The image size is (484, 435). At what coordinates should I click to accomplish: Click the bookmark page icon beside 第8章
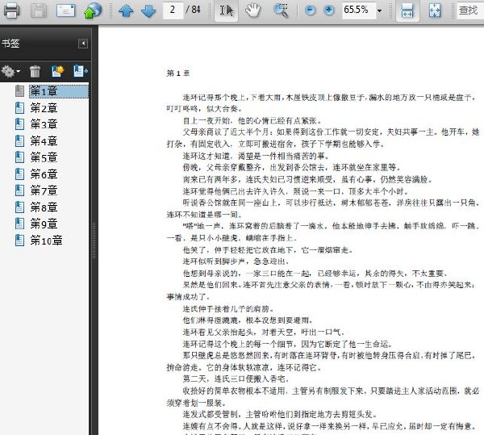(19, 207)
